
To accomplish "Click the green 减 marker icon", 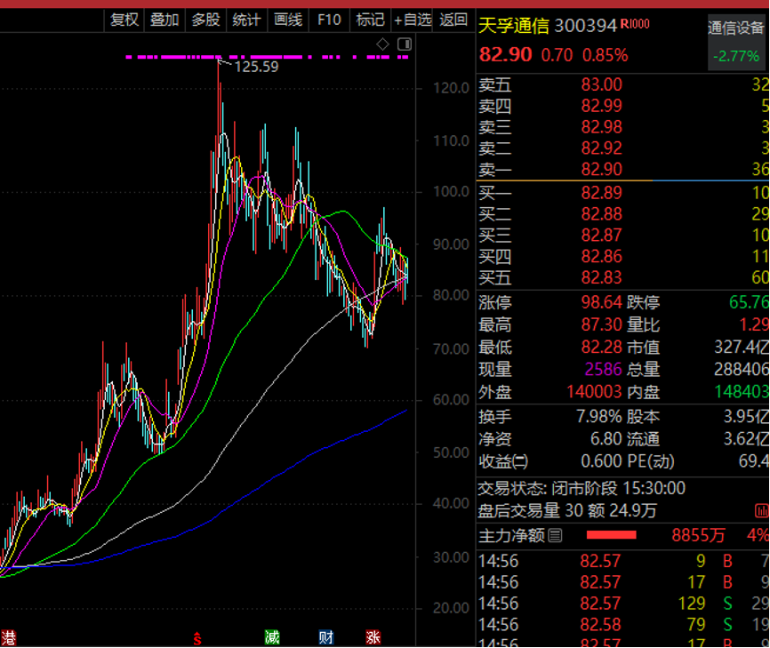I will pyautogui.click(x=272, y=637).
